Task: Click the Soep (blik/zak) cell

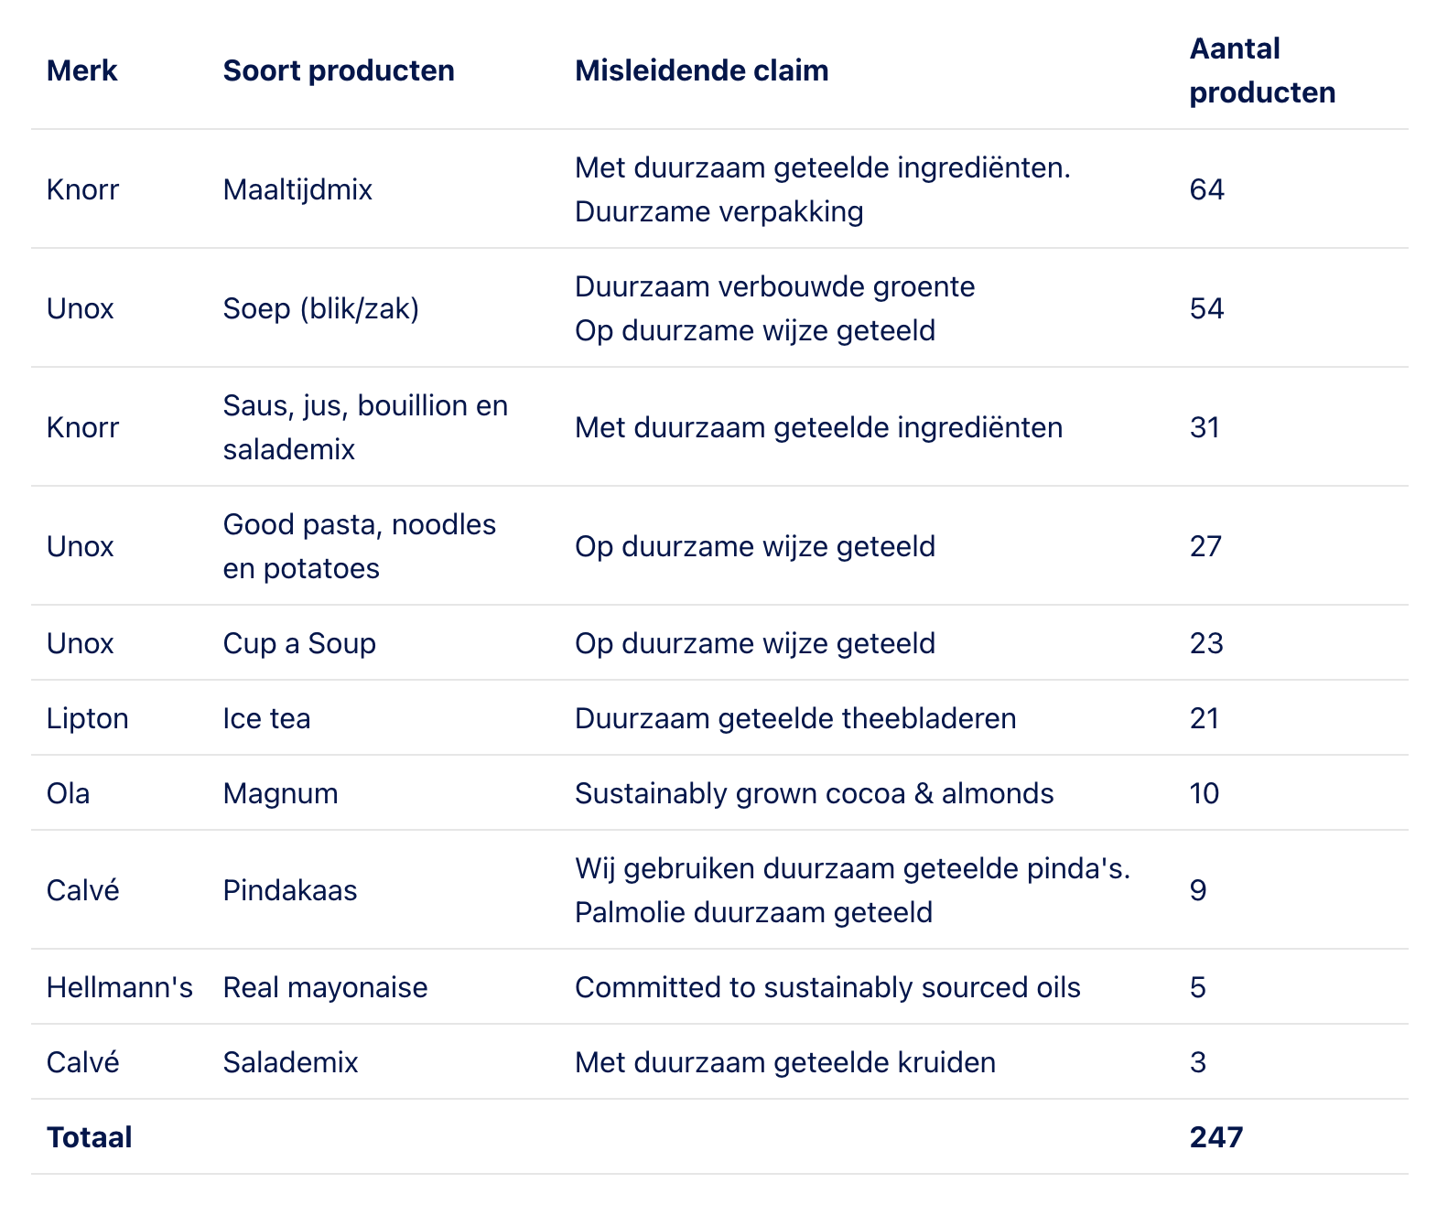Action: [320, 308]
